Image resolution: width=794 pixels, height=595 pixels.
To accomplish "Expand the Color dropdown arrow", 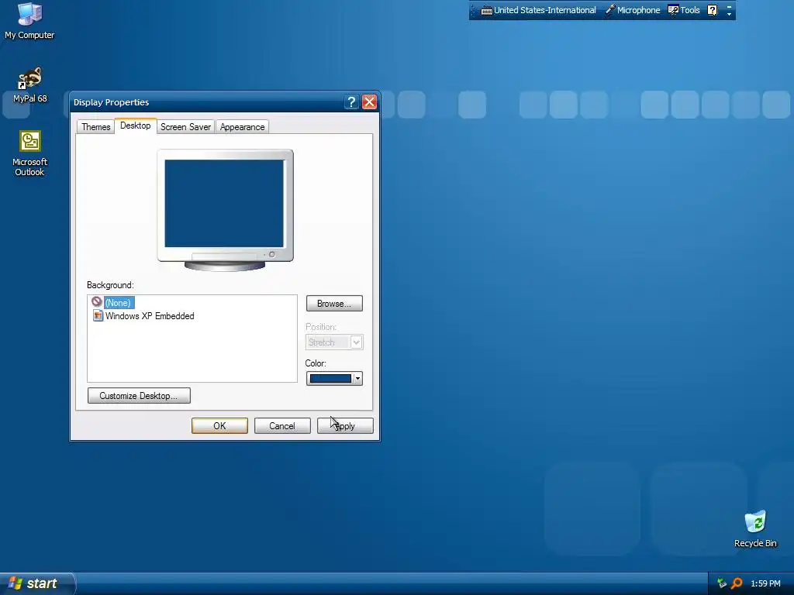I will coord(357,378).
